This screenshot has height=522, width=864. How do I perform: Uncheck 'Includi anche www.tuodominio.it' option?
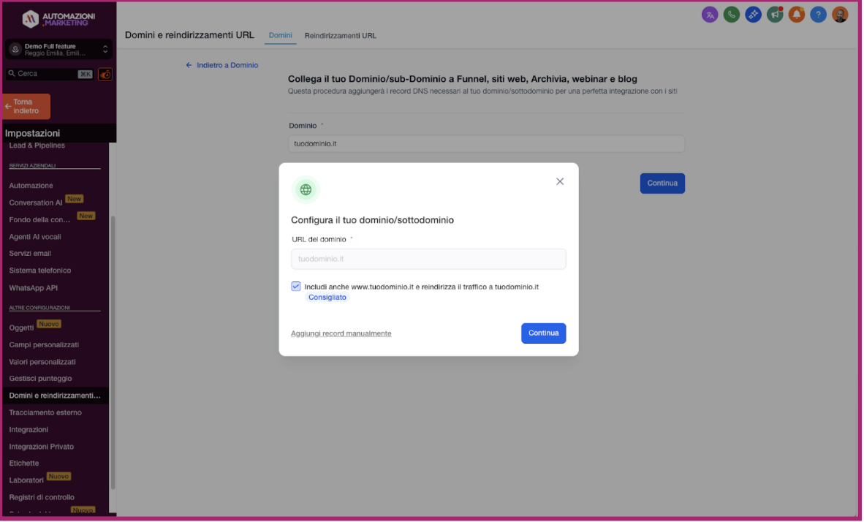point(296,287)
